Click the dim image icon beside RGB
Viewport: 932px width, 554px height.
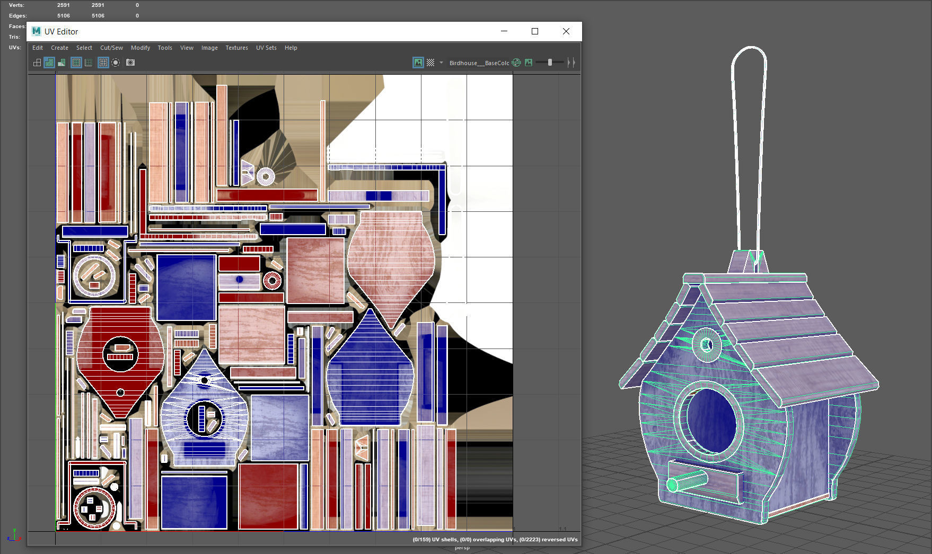pos(529,62)
